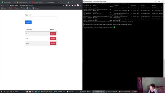Click the blue Submit button

28,22
